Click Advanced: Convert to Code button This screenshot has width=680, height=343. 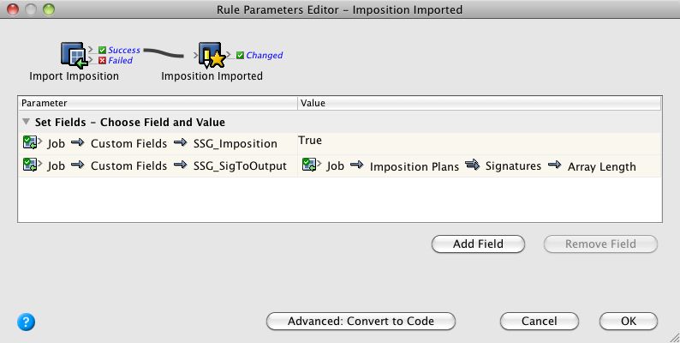[361, 322]
